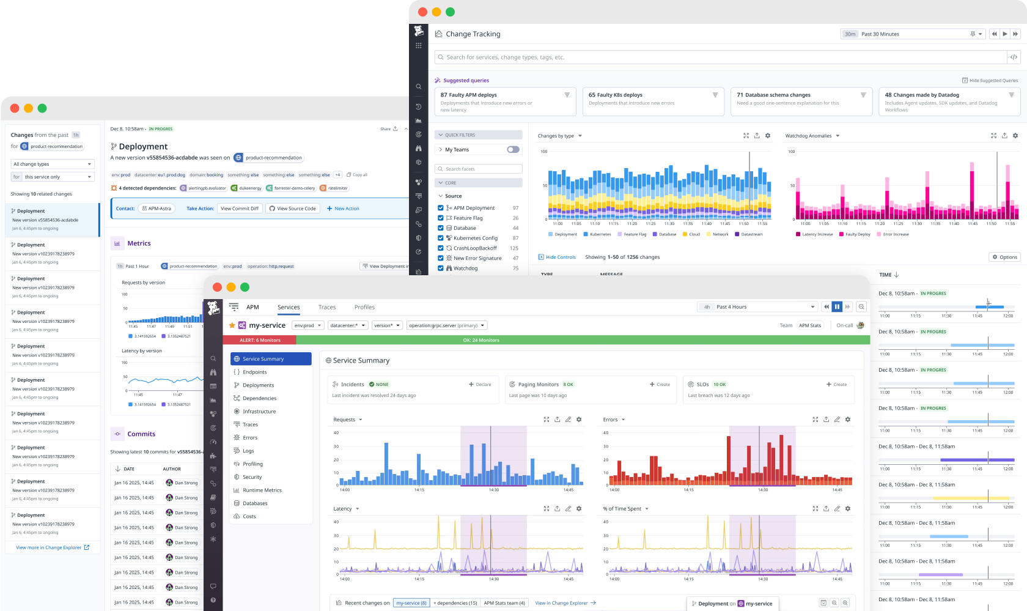Click the View Source Code button
The image size is (1027, 611).
292,209
